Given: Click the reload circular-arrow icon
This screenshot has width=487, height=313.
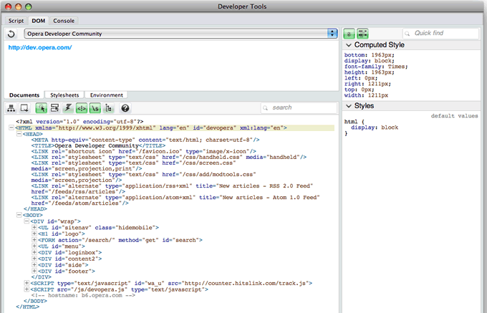Looking at the screenshot, I should click(x=11, y=34).
